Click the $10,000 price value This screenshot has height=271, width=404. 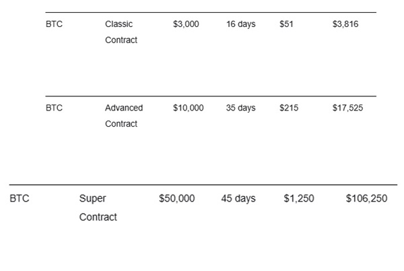(x=188, y=108)
